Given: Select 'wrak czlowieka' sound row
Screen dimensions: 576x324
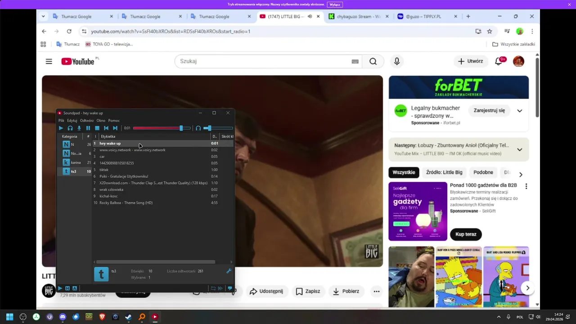Looking at the screenshot, I should tap(163, 189).
